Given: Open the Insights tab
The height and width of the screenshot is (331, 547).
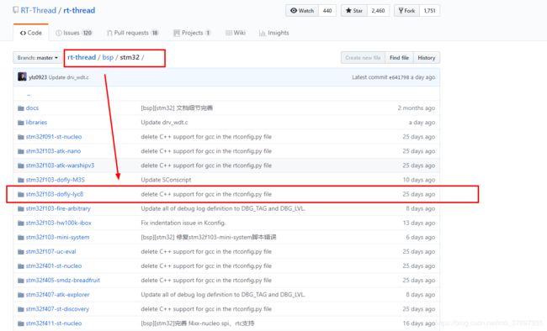Looking at the screenshot, I should (273, 33).
